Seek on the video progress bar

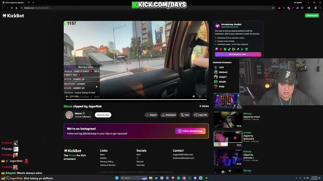pos(136,100)
